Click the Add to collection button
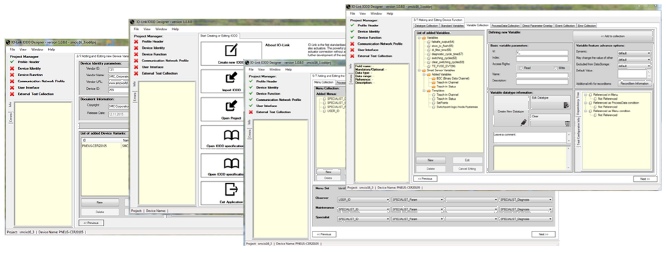Image resolution: width=666 pixels, height=253 pixels. click(613, 37)
